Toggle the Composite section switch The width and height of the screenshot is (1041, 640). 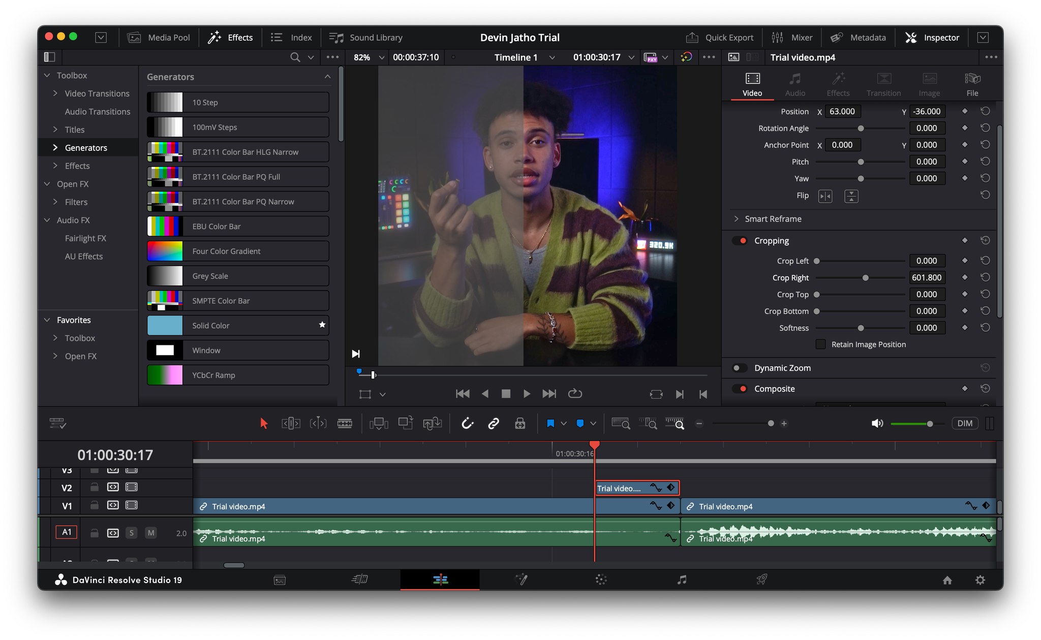click(x=740, y=389)
